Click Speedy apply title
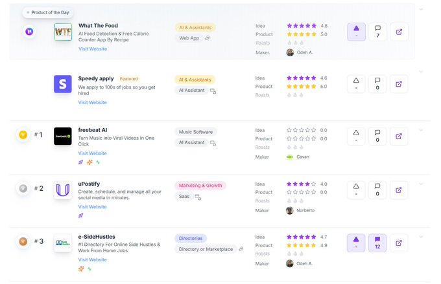 pos(96,78)
